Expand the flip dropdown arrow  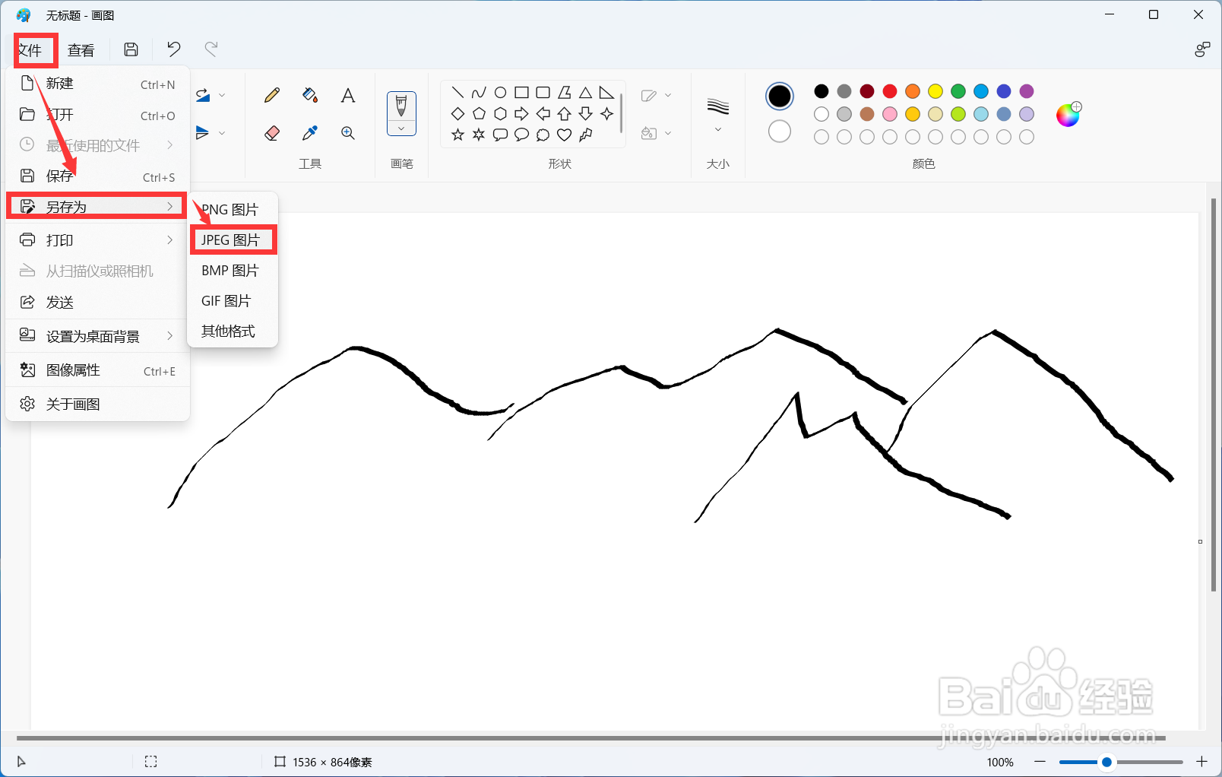click(222, 133)
